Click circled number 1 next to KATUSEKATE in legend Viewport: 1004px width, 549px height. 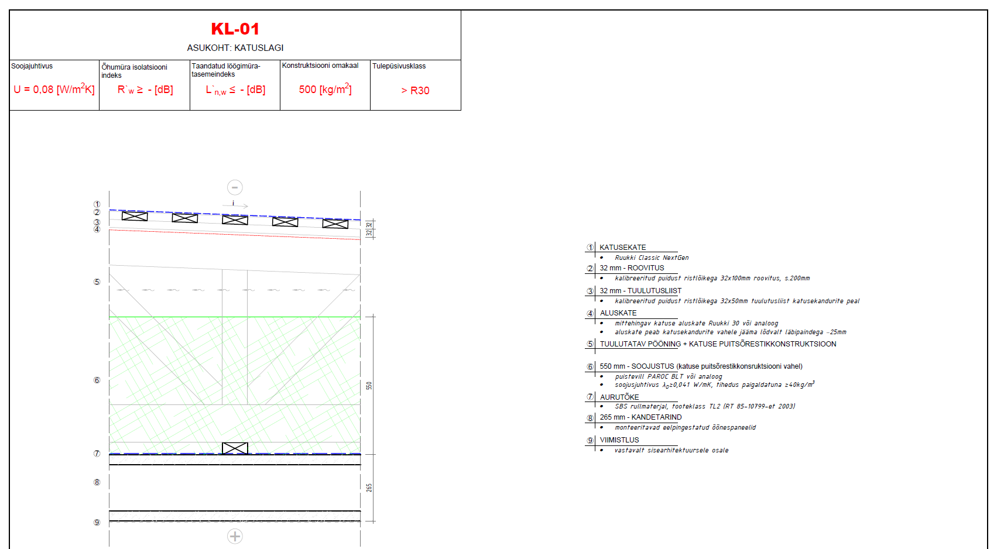(590, 248)
